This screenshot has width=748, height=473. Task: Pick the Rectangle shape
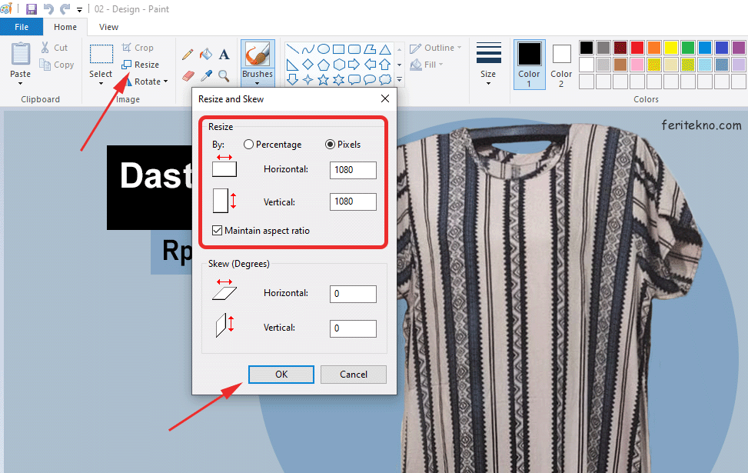tap(339, 48)
